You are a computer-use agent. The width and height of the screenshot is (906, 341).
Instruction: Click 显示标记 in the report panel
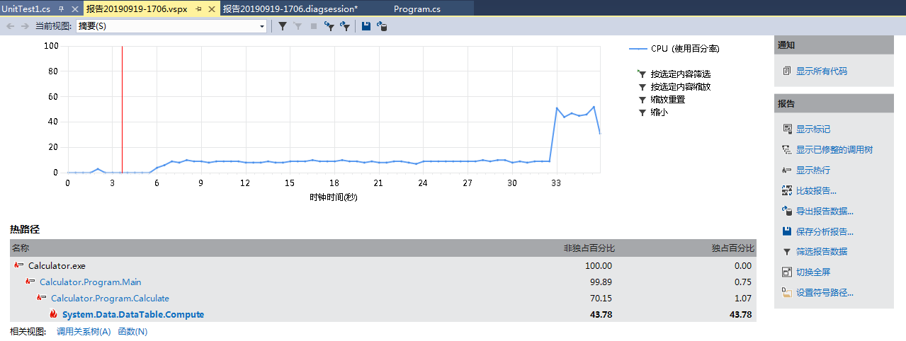click(813, 129)
